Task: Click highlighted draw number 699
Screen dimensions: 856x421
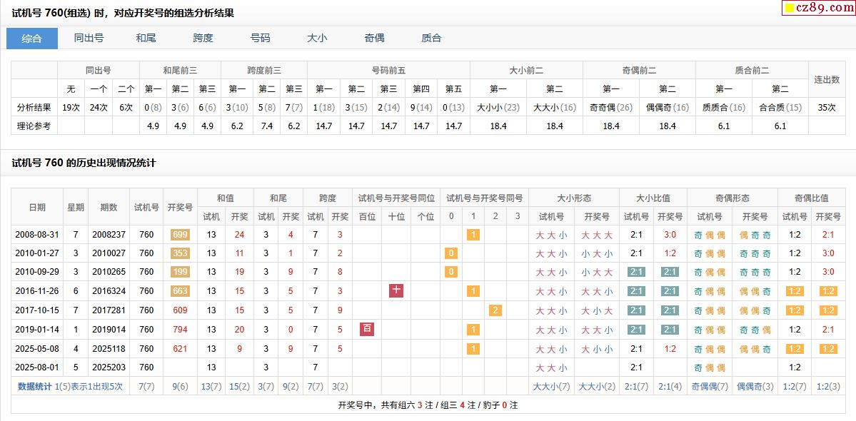Action: coord(180,235)
